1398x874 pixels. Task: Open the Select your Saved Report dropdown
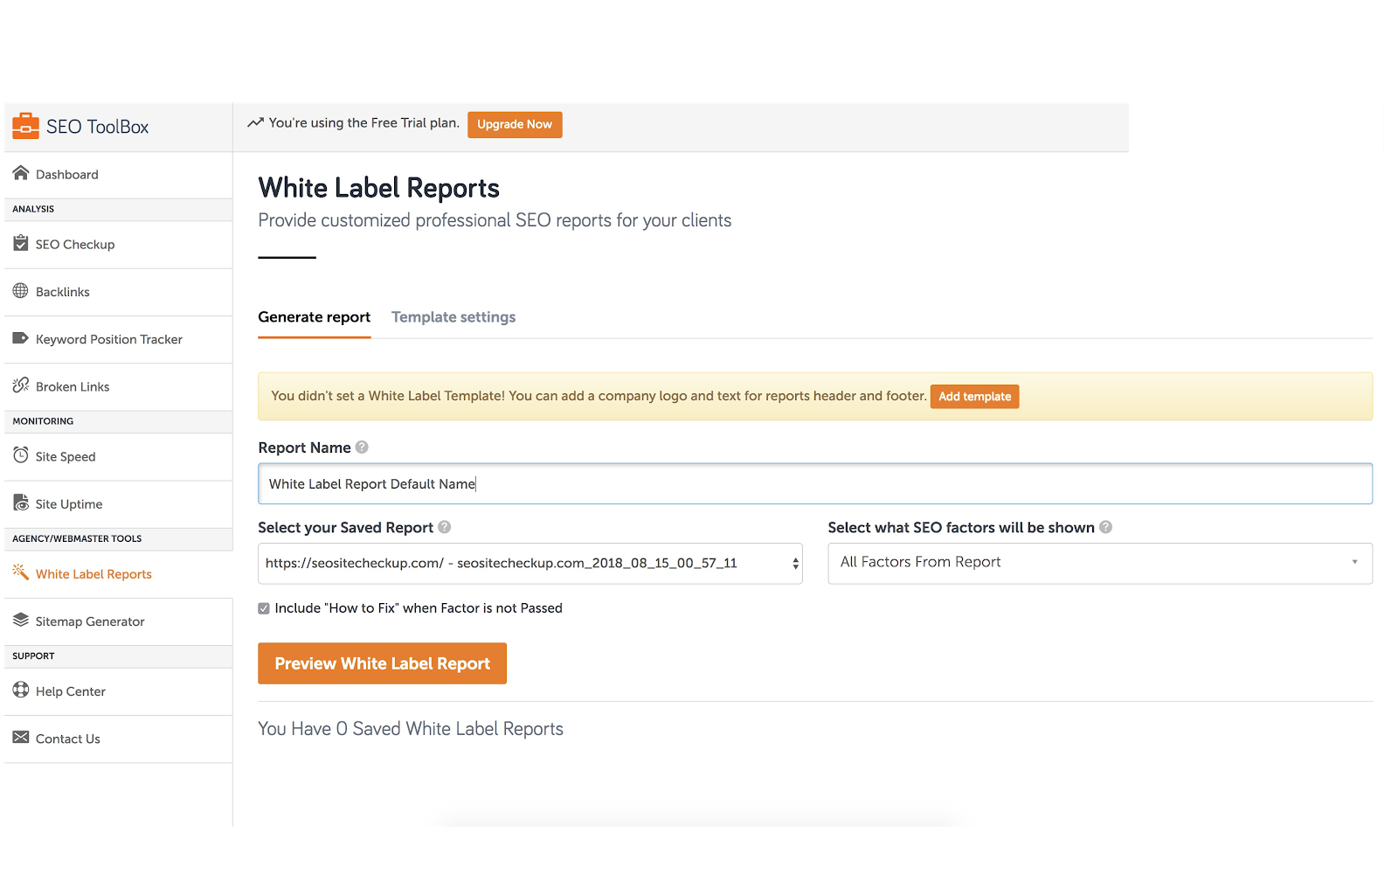(529, 564)
